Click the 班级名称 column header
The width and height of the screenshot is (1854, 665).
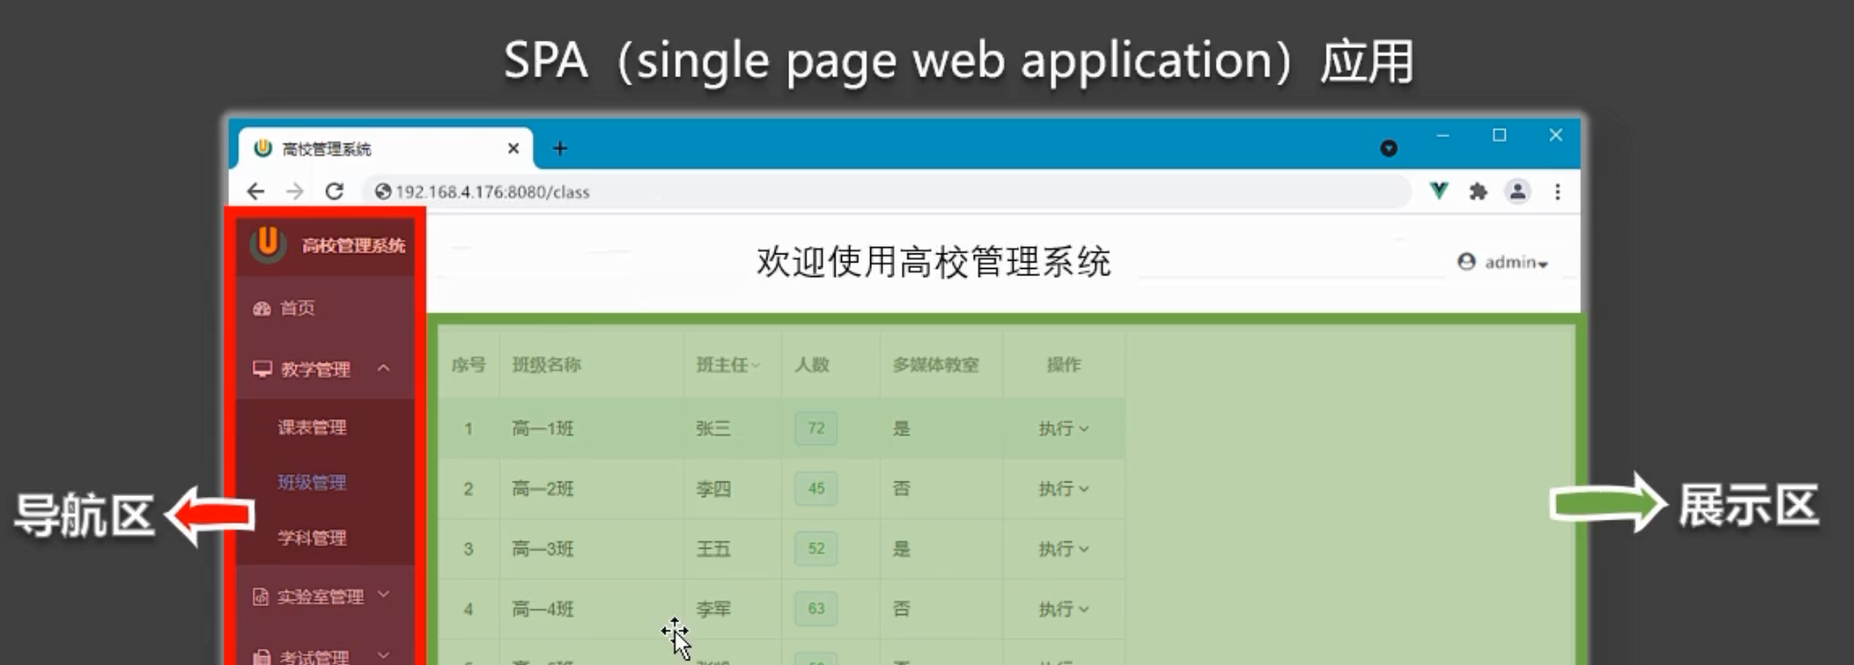pyautogui.click(x=546, y=364)
